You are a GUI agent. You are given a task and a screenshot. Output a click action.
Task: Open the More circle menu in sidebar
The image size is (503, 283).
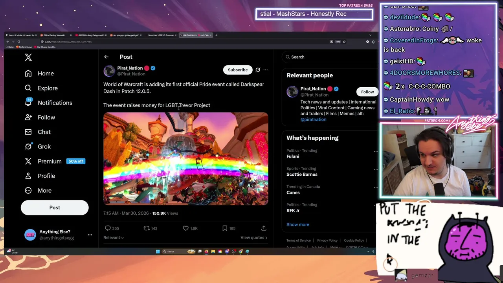(x=28, y=190)
